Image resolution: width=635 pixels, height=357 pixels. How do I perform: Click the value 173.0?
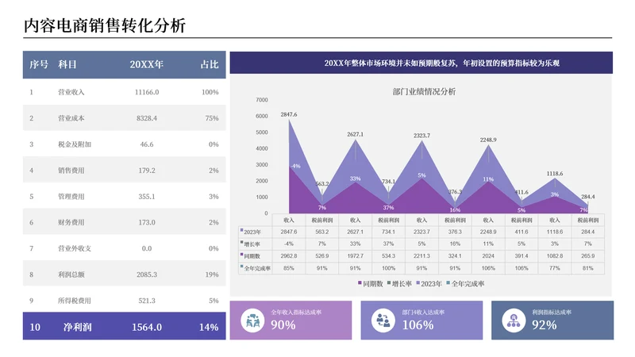(x=147, y=222)
